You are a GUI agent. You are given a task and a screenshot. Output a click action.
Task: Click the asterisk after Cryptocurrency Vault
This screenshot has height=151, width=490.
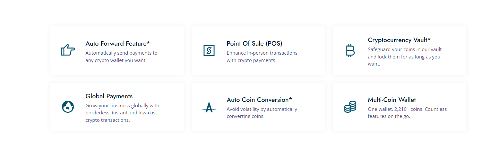click(429, 39)
